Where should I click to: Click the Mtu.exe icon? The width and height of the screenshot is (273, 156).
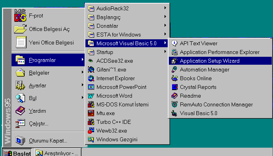tap(91, 113)
